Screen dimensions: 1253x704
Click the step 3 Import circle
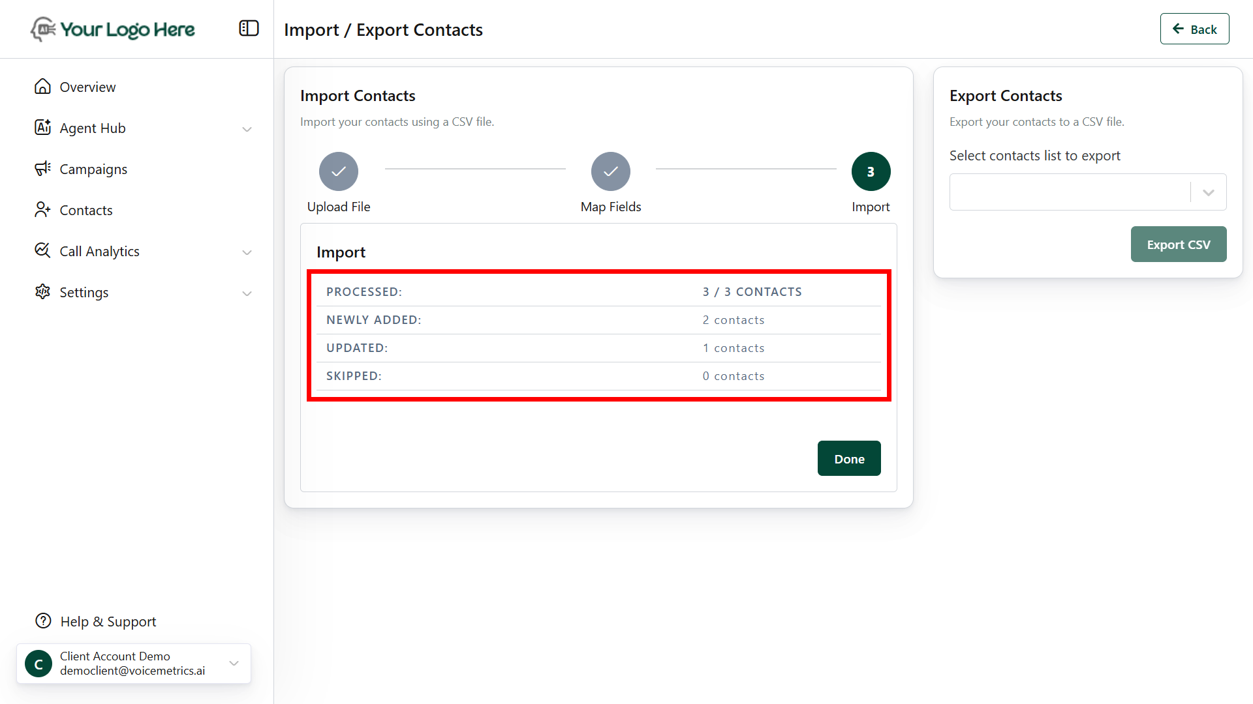(x=871, y=171)
